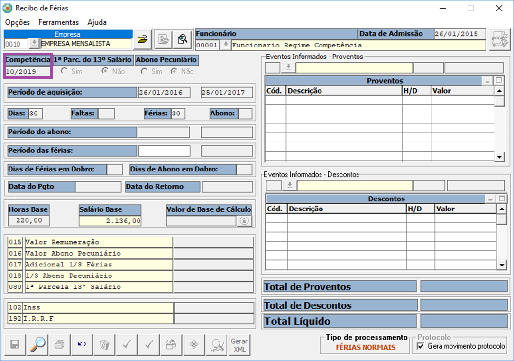Image resolution: width=514 pixels, height=361 pixels.
Task: Click the open folder icon near Empresa
Action: pyautogui.click(x=142, y=39)
